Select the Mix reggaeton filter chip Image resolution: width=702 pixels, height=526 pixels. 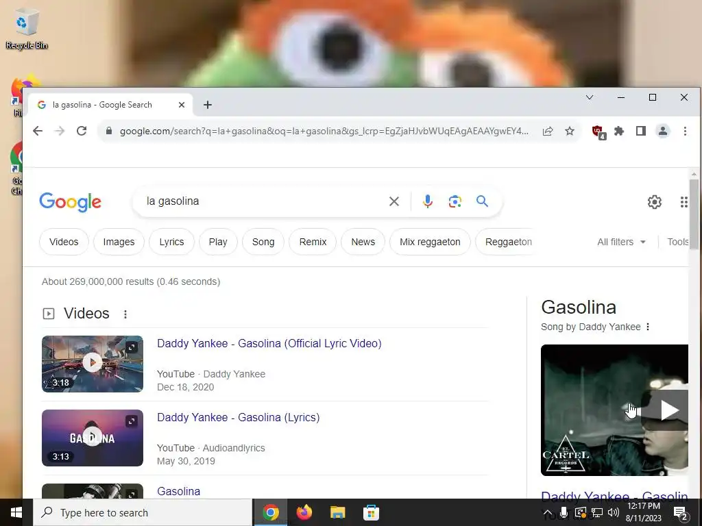tap(430, 242)
